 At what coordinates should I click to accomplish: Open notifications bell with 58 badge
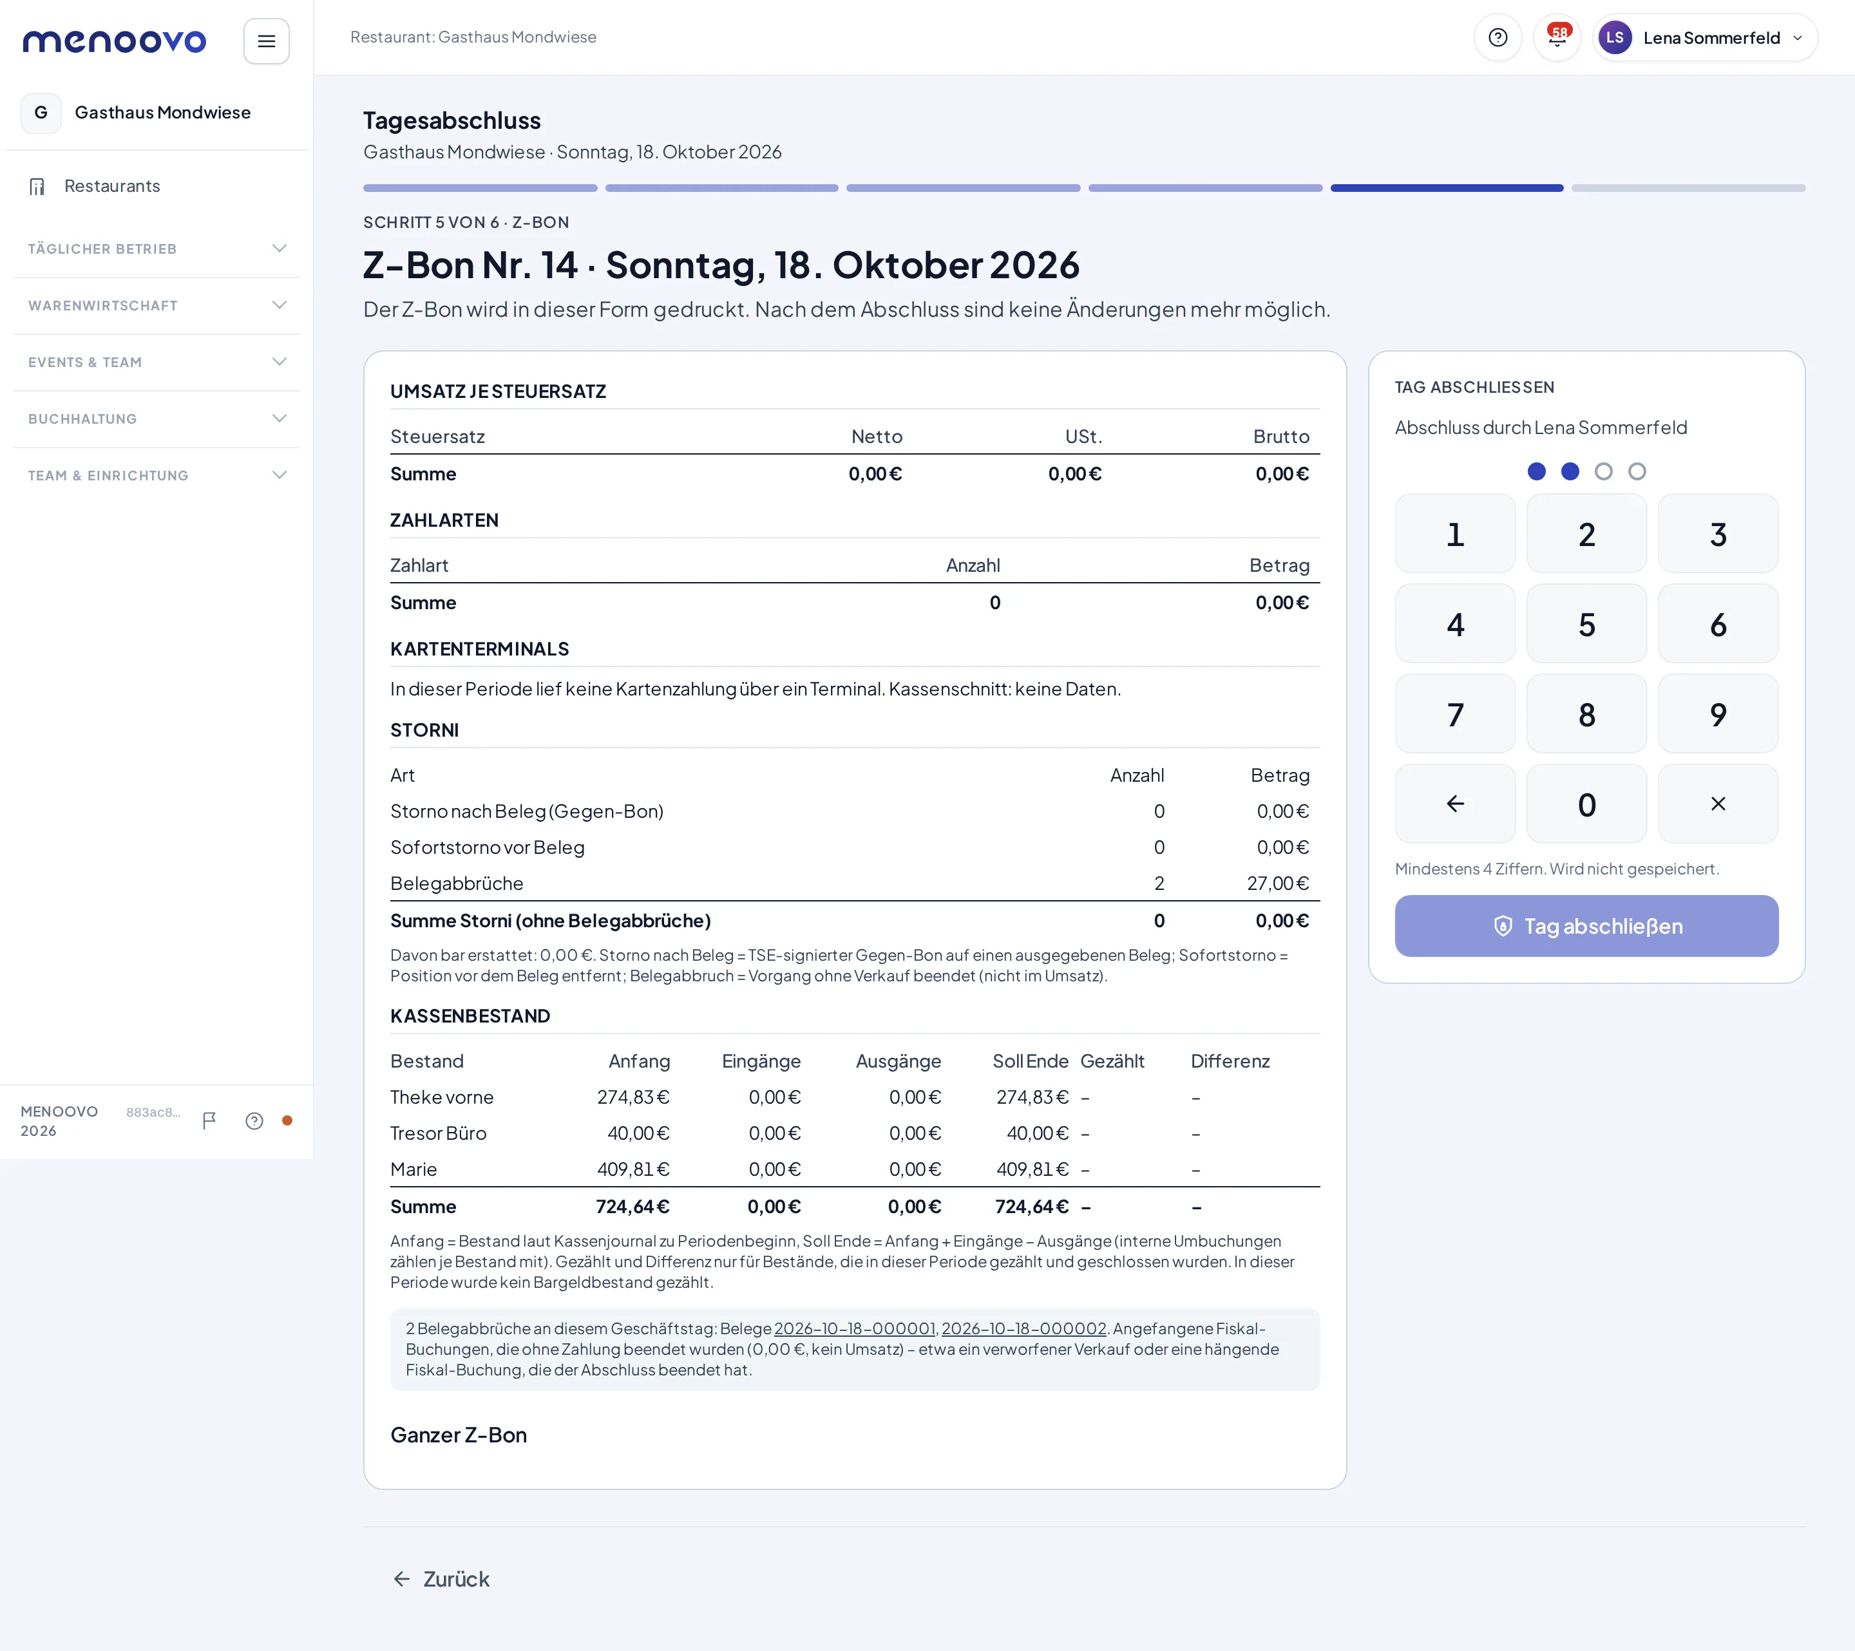1557,37
